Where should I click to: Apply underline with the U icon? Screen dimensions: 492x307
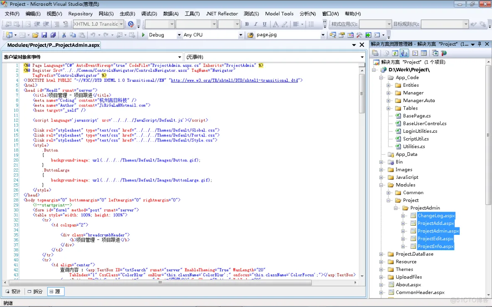265,24
